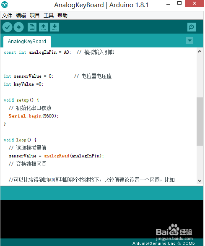205x246 pixels.
Task: Click the 'void setup() {' line
Action: [x=21, y=100]
